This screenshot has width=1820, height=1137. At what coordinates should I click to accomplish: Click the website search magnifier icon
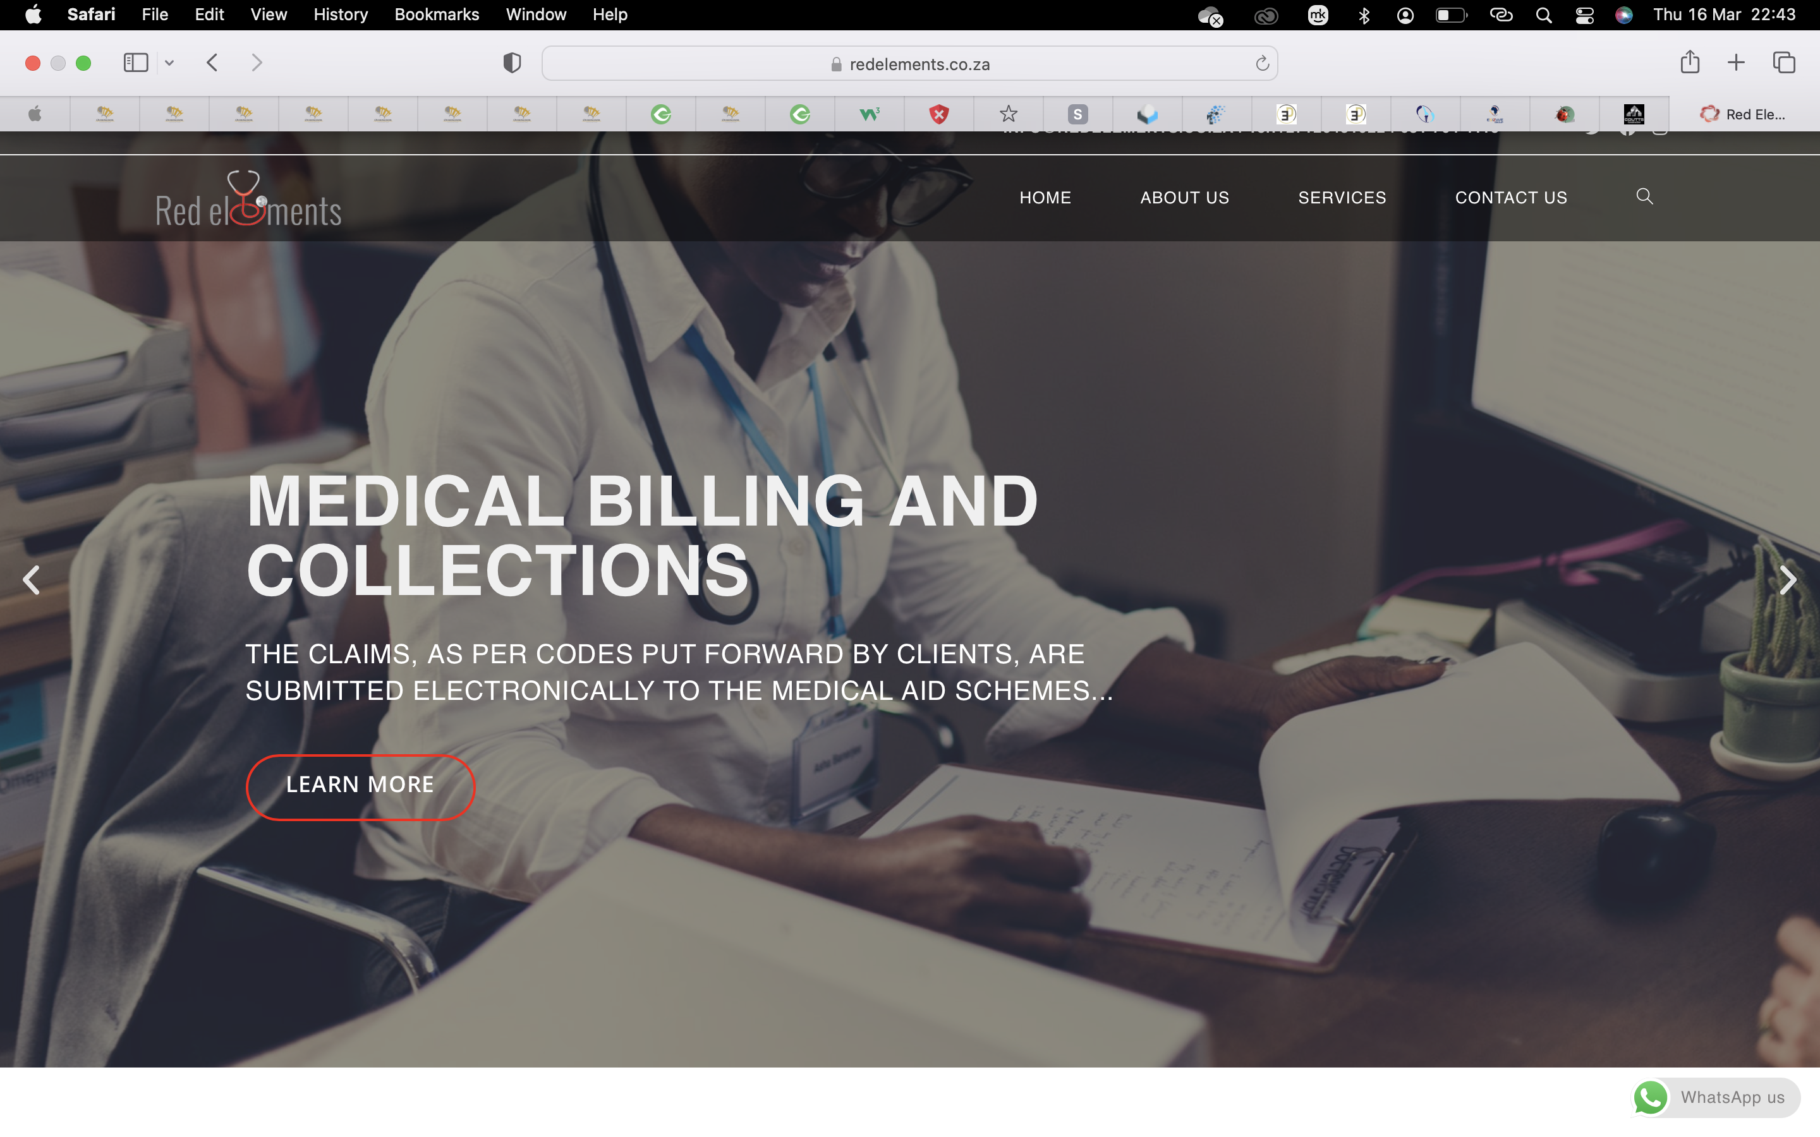(x=1644, y=197)
